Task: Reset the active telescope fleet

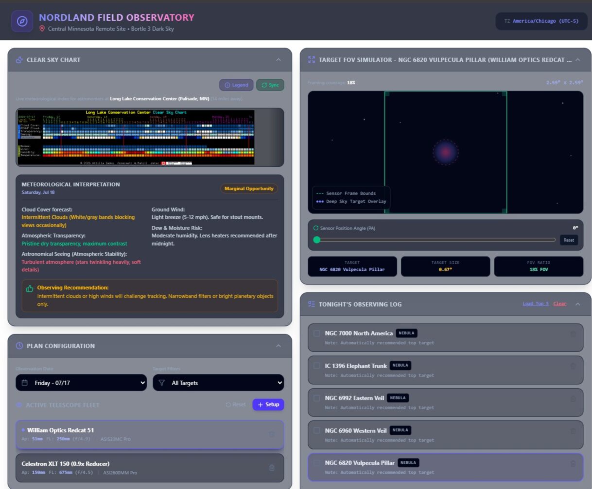Action: (236, 404)
